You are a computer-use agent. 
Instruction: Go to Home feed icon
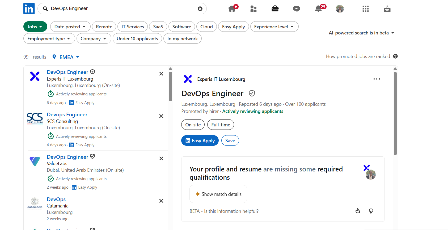tap(232, 9)
